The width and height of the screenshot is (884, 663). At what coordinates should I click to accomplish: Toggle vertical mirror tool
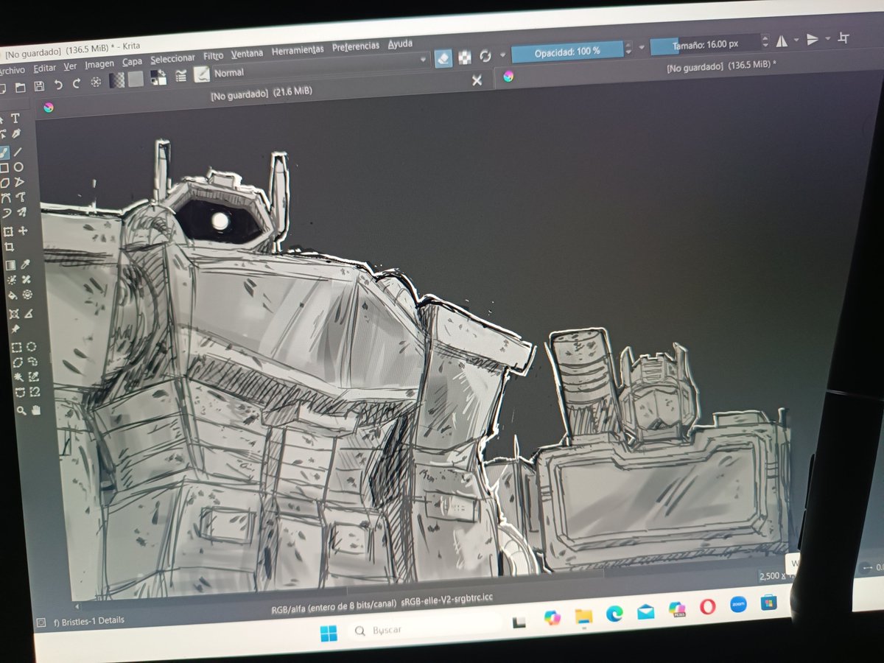813,39
